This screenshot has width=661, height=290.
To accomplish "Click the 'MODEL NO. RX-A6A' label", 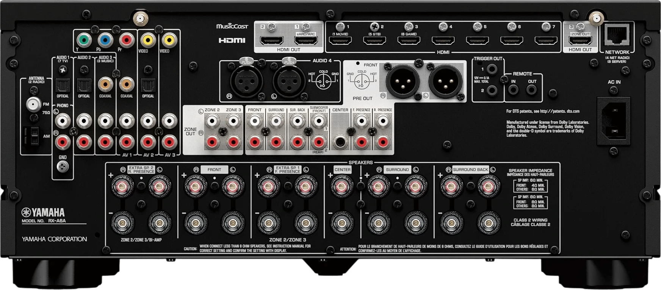I will point(44,221).
